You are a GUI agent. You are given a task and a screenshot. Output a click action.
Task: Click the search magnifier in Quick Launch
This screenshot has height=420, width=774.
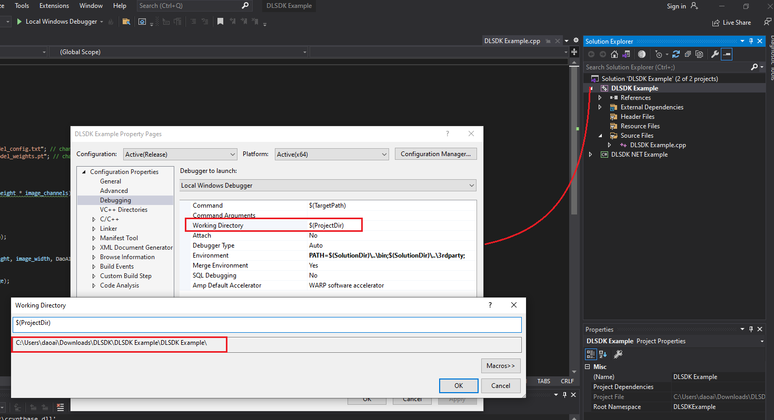point(245,6)
